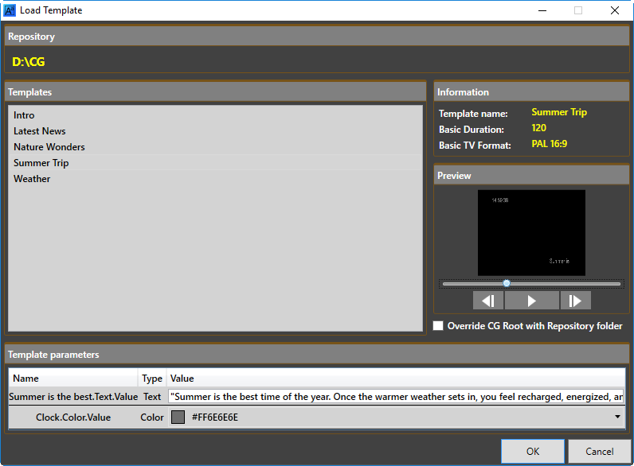The width and height of the screenshot is (634, 466).
Task: Click the Name column header
Action: pyautogui.click(x=73, y=379)
